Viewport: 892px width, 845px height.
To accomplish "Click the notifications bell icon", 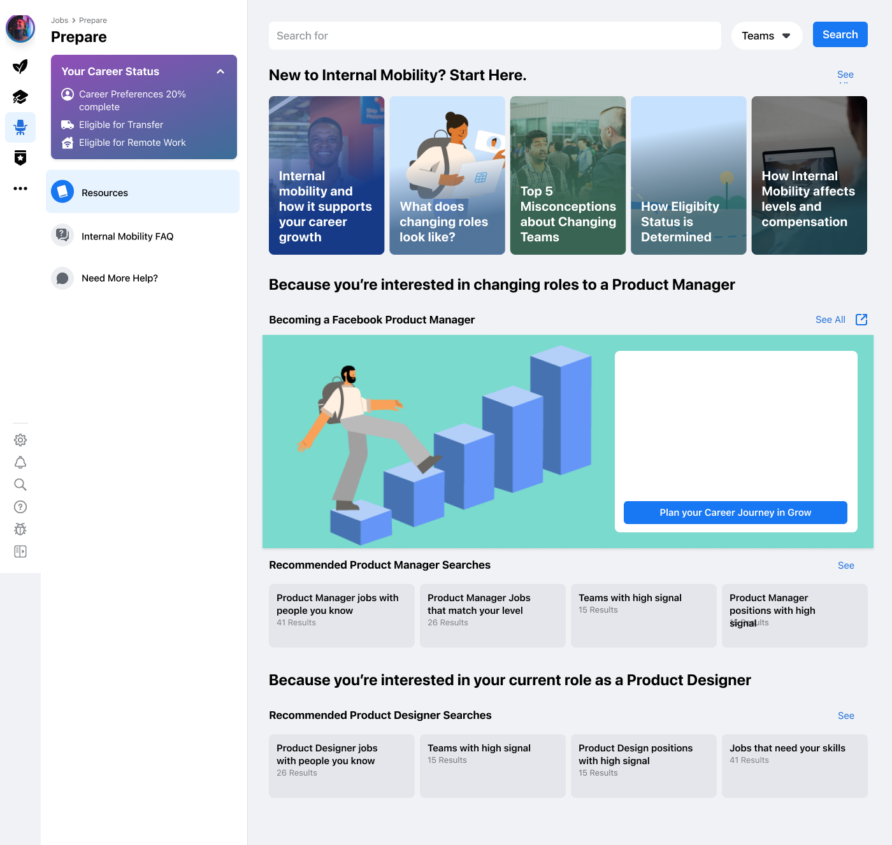I will click(20, 462).
